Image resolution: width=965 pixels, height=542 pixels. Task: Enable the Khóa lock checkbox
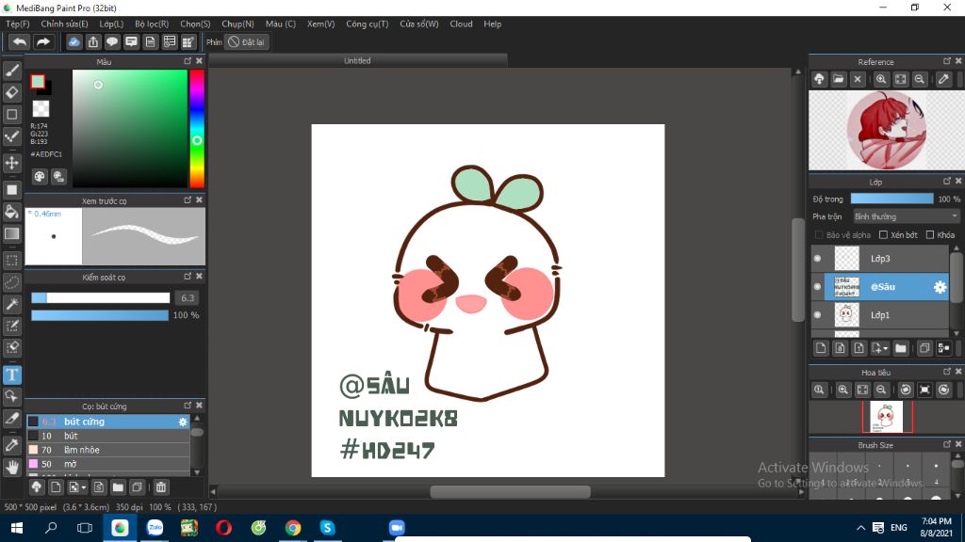(930, 234)
